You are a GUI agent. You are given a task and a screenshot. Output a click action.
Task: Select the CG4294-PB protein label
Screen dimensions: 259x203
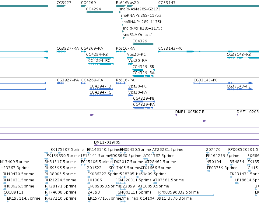100,86
